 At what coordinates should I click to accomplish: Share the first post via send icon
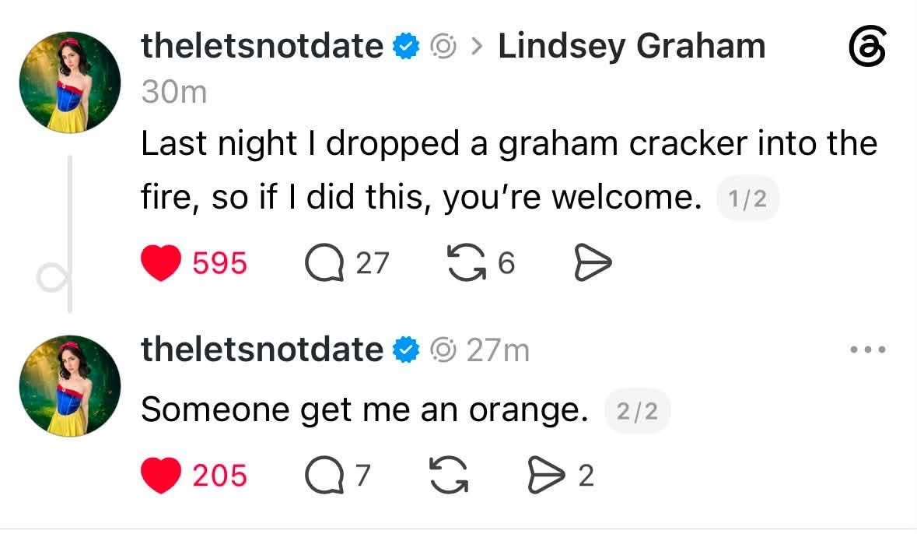pyautogui.click(x=593, y=262)
